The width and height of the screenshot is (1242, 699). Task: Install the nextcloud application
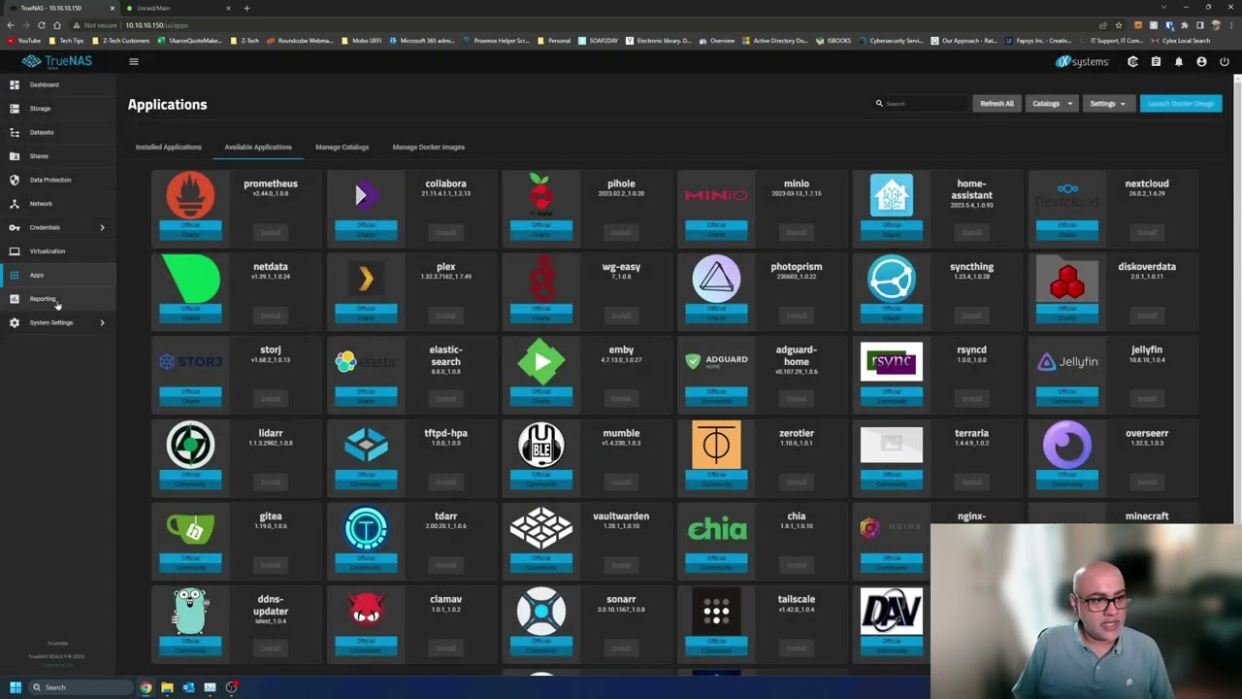pos(1147,233)
